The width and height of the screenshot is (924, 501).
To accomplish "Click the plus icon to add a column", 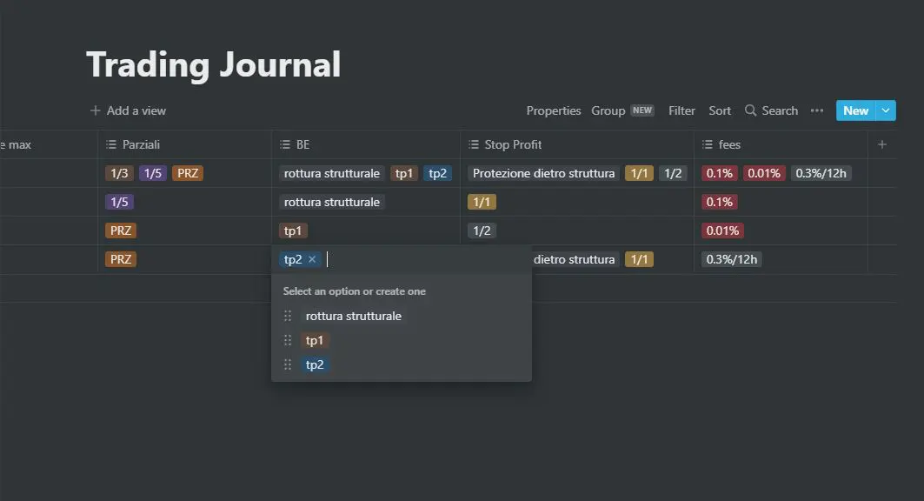I will click(882, 144).
